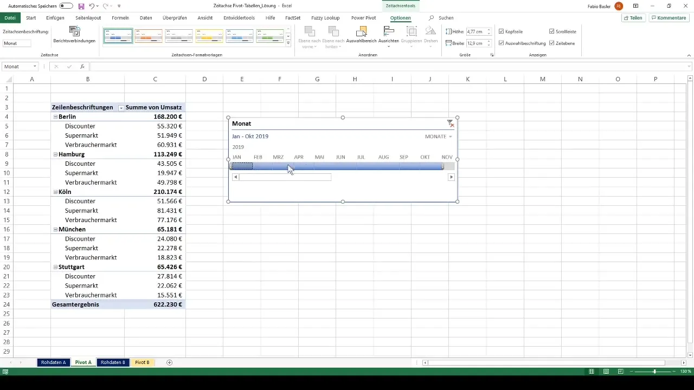The image size is (694, 390).
Task: Switch to the Ansicht tab
Action: [205, 18]
